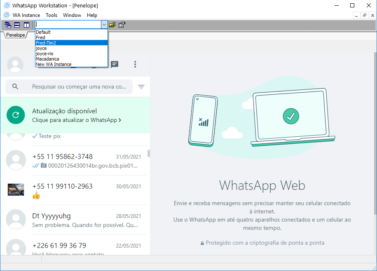377x271 pixels.
Task: Pick joyce from the instance list
Action: click(x=71, y=48)
